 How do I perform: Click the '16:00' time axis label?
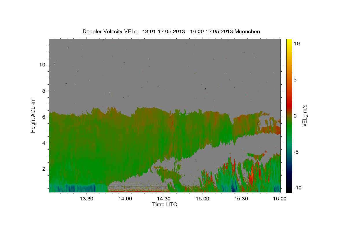pos(280,199)
